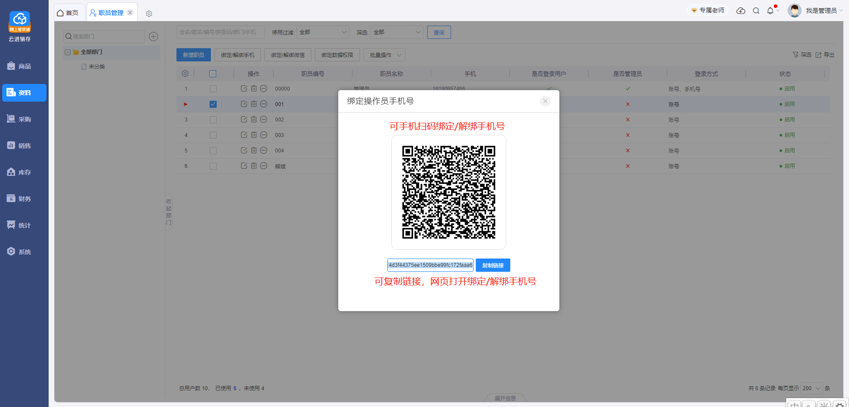The height and width of the screenshot is (407, 849).
Task: Select the link text field in dialog
Action: 430,265
